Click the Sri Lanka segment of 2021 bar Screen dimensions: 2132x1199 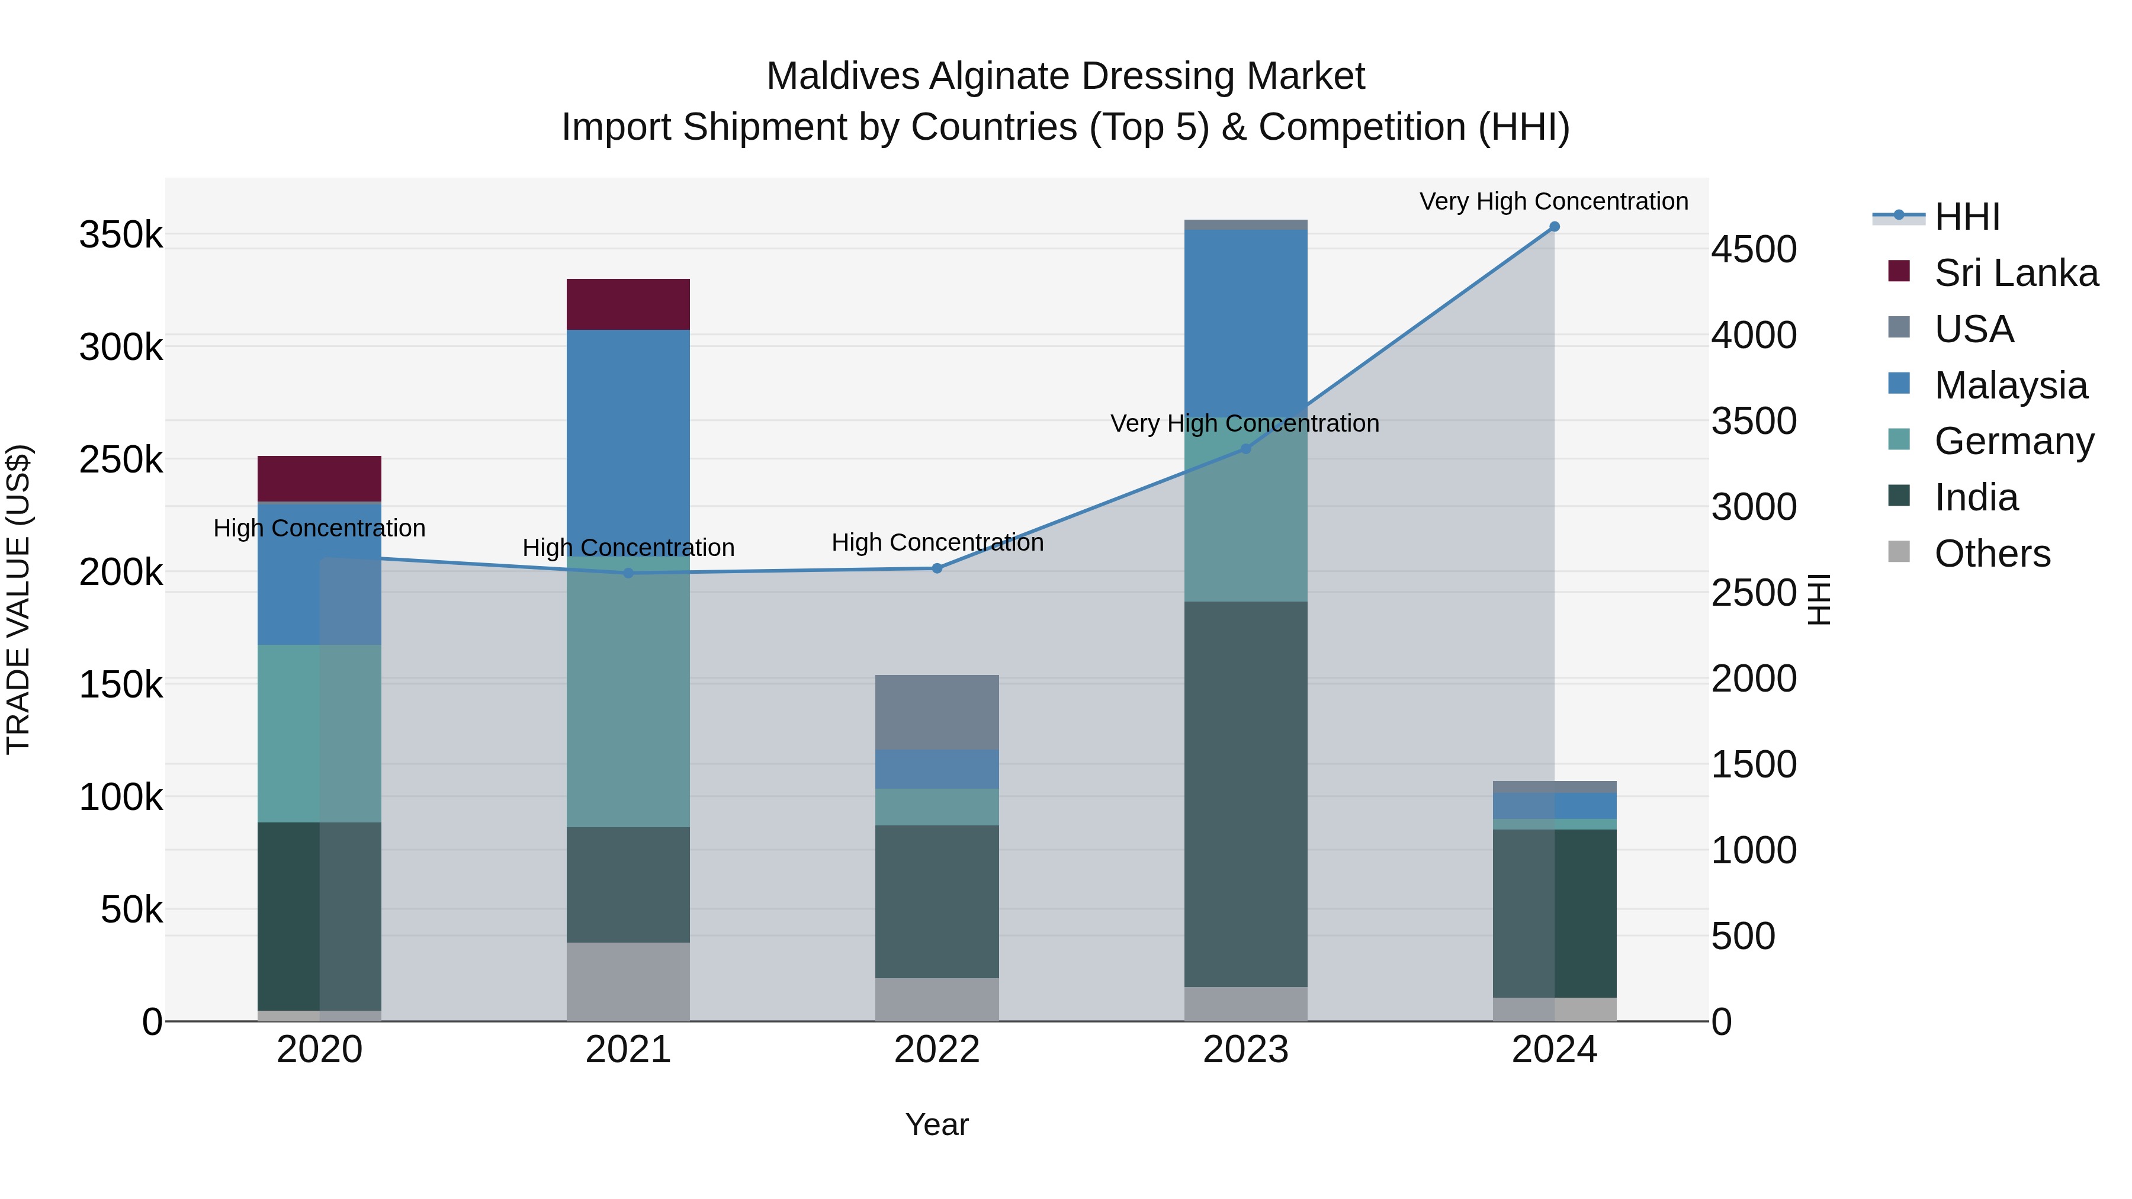coord(628,304)
